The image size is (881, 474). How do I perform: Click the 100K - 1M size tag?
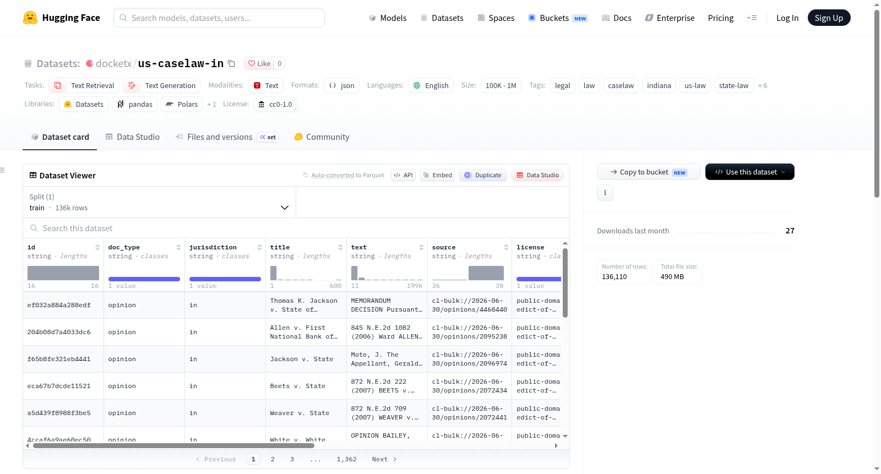point(501,85)
